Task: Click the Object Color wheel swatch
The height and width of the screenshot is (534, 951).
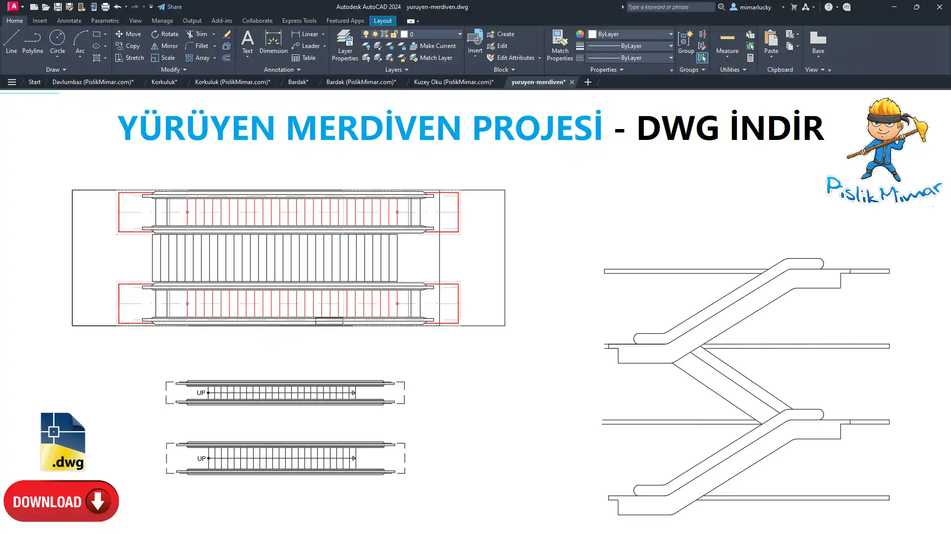Action: (x=580, y=34)
